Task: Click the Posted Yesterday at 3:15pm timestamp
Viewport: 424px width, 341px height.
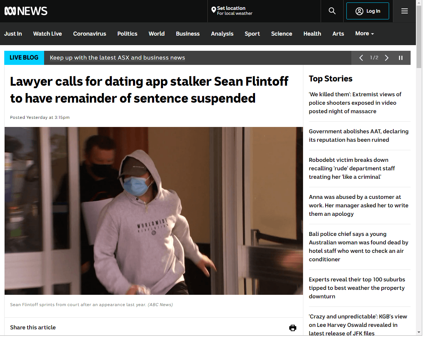Action: tap(40, 117)
